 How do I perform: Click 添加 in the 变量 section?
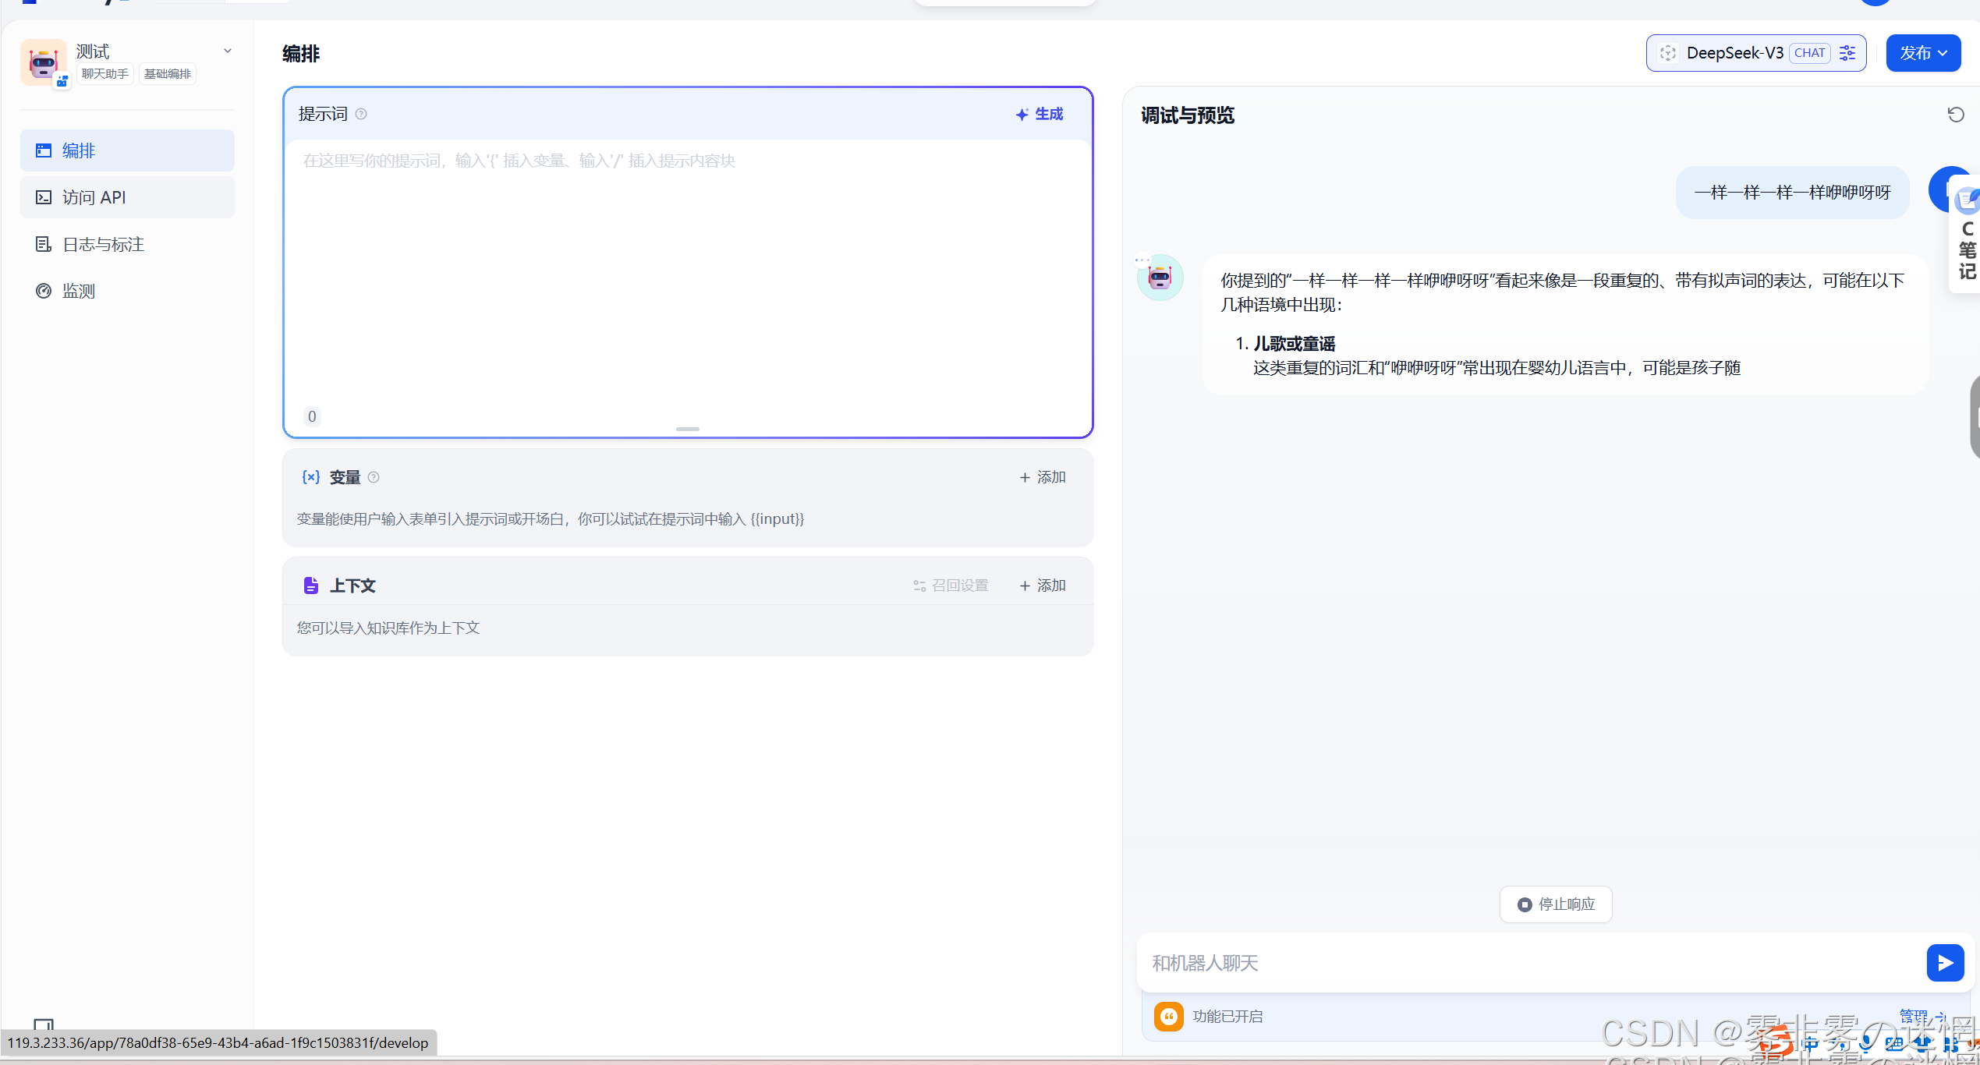point(1042,477)
